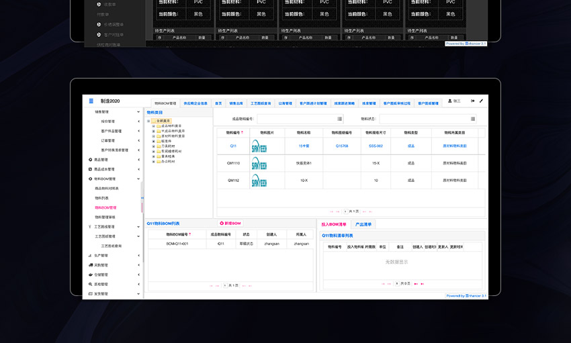Viewport: 571px width, 343px height.
Task: Open the Q11 material number link
Action: (233, 146)
